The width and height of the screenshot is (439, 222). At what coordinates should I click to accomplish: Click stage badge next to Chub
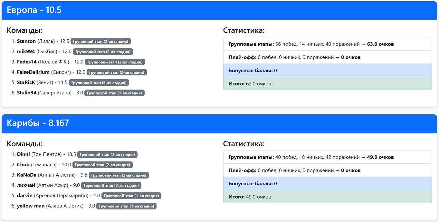(102, 165)
